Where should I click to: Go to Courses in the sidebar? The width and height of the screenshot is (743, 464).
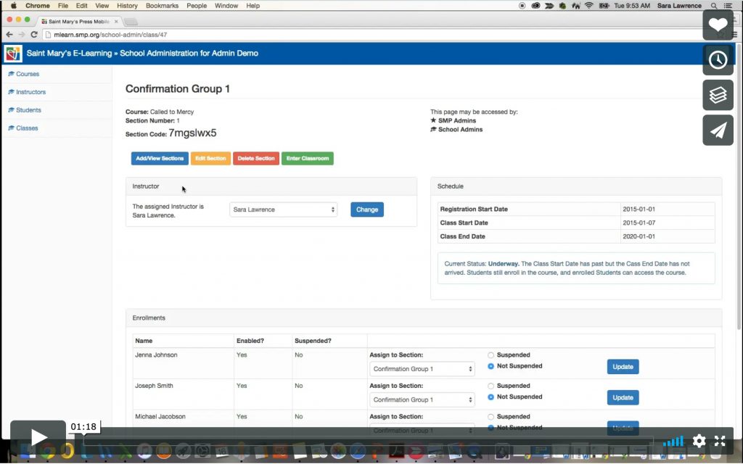(x=28, y=74)
